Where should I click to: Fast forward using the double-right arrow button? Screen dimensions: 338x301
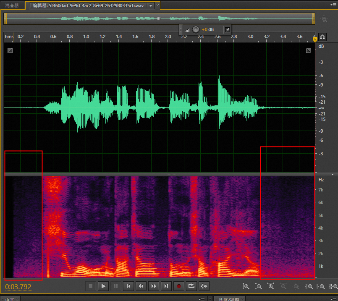point(154,286)
